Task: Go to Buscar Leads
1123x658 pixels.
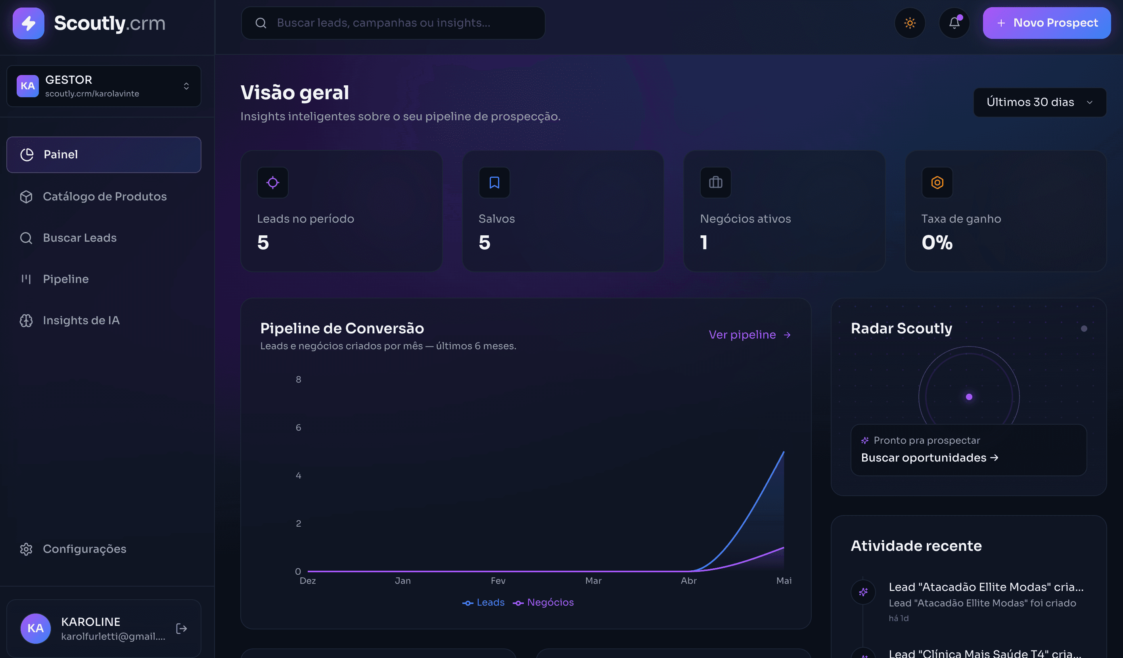Action: pos(104,238)
